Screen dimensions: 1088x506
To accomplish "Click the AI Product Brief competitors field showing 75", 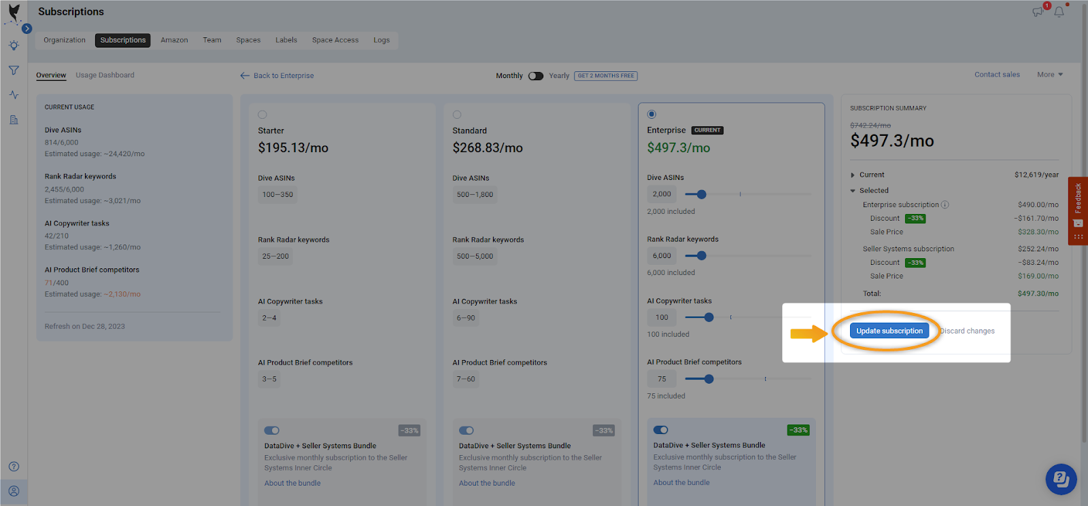I will (662, 379).
